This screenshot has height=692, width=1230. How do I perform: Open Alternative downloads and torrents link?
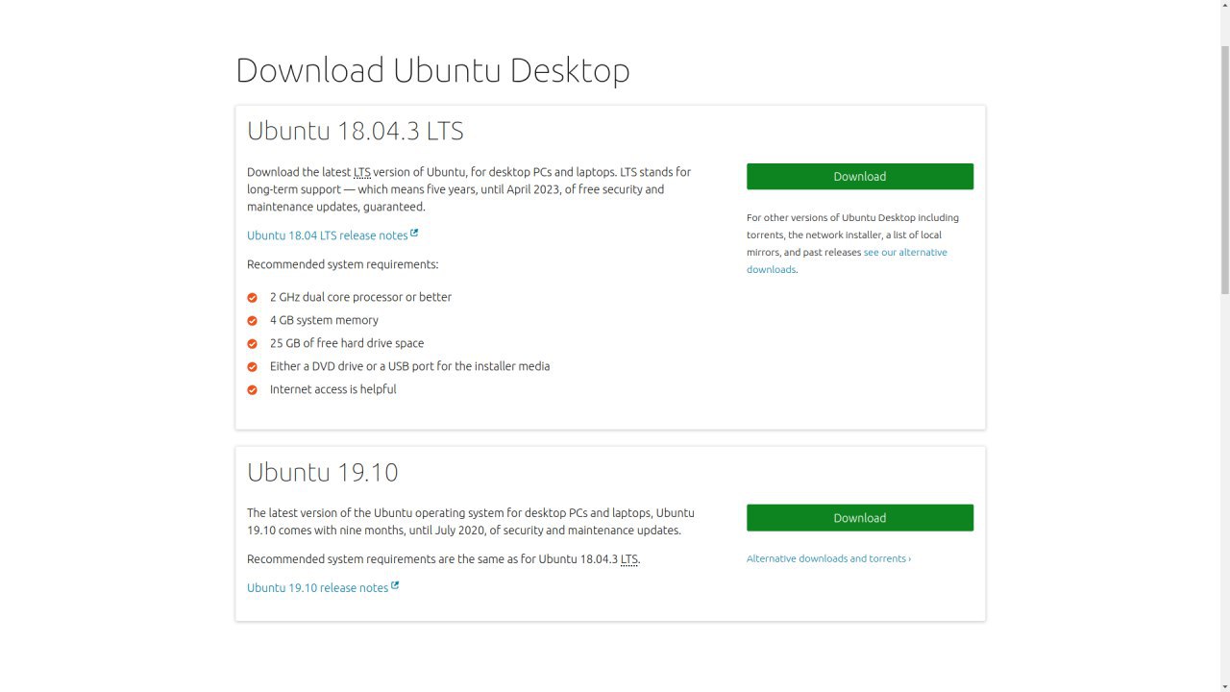(828, 558)
